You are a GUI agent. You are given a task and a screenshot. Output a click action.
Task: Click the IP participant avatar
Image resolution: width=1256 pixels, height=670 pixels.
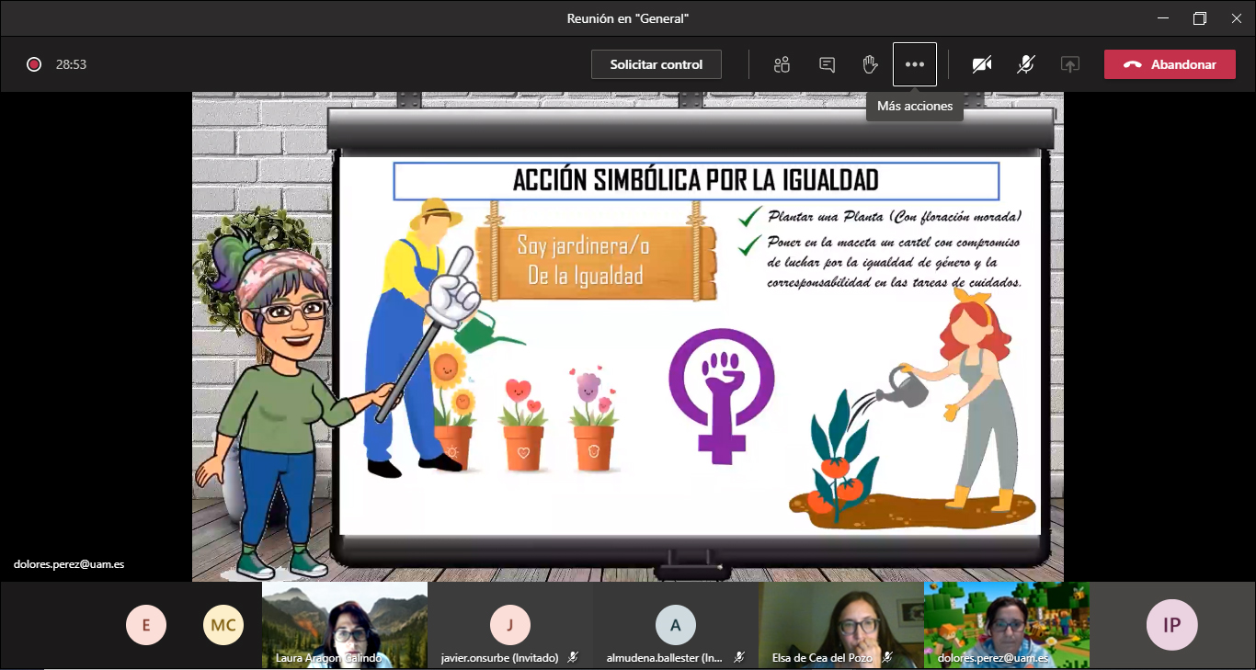(1171, 626)
